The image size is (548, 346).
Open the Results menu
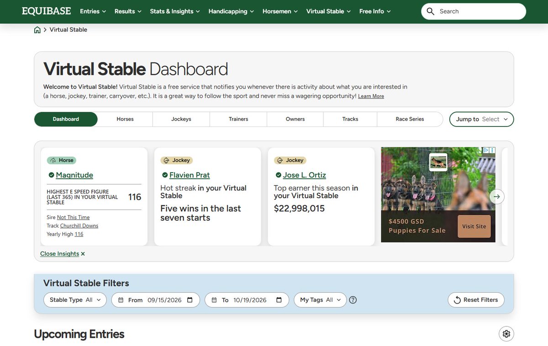(128, 11)
